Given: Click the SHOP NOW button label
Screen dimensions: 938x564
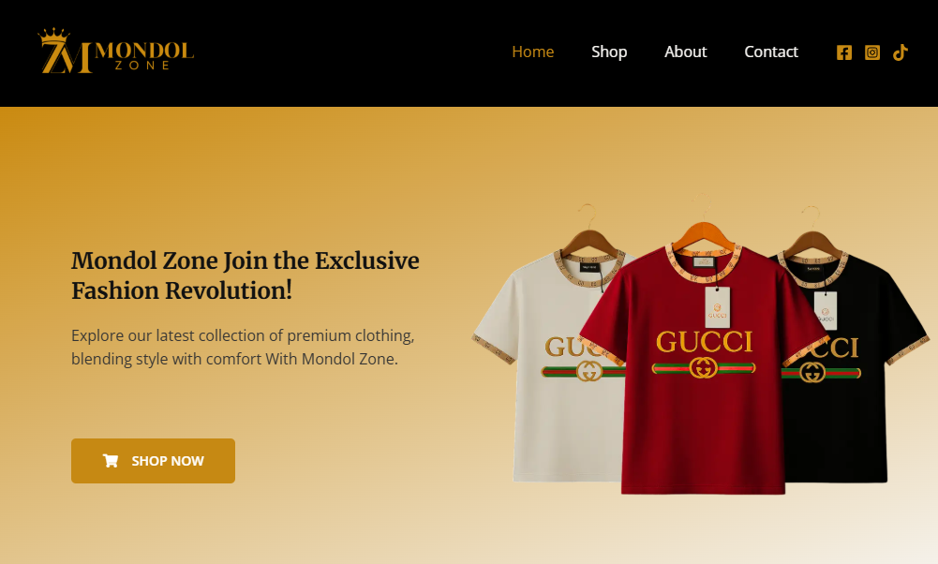Looking at the screenshot, I should pyautogui.click(x=168, y=461).
